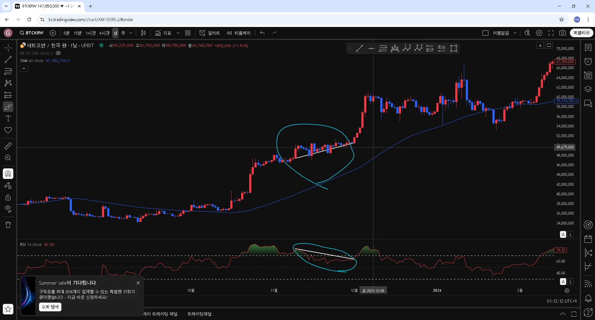This screenshot has width=595, height=320.
Task: Toggle log scale L on price chart
Action: tap(571, 234)
